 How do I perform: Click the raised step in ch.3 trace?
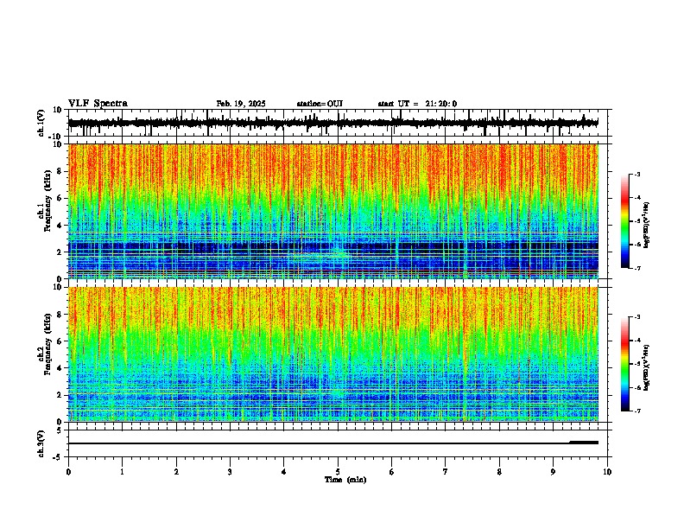click(x=584, y=443)
